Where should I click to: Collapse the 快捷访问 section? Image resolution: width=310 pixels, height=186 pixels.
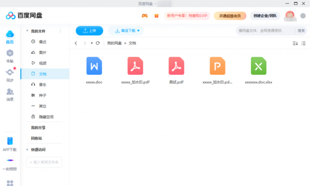(27, 150)
